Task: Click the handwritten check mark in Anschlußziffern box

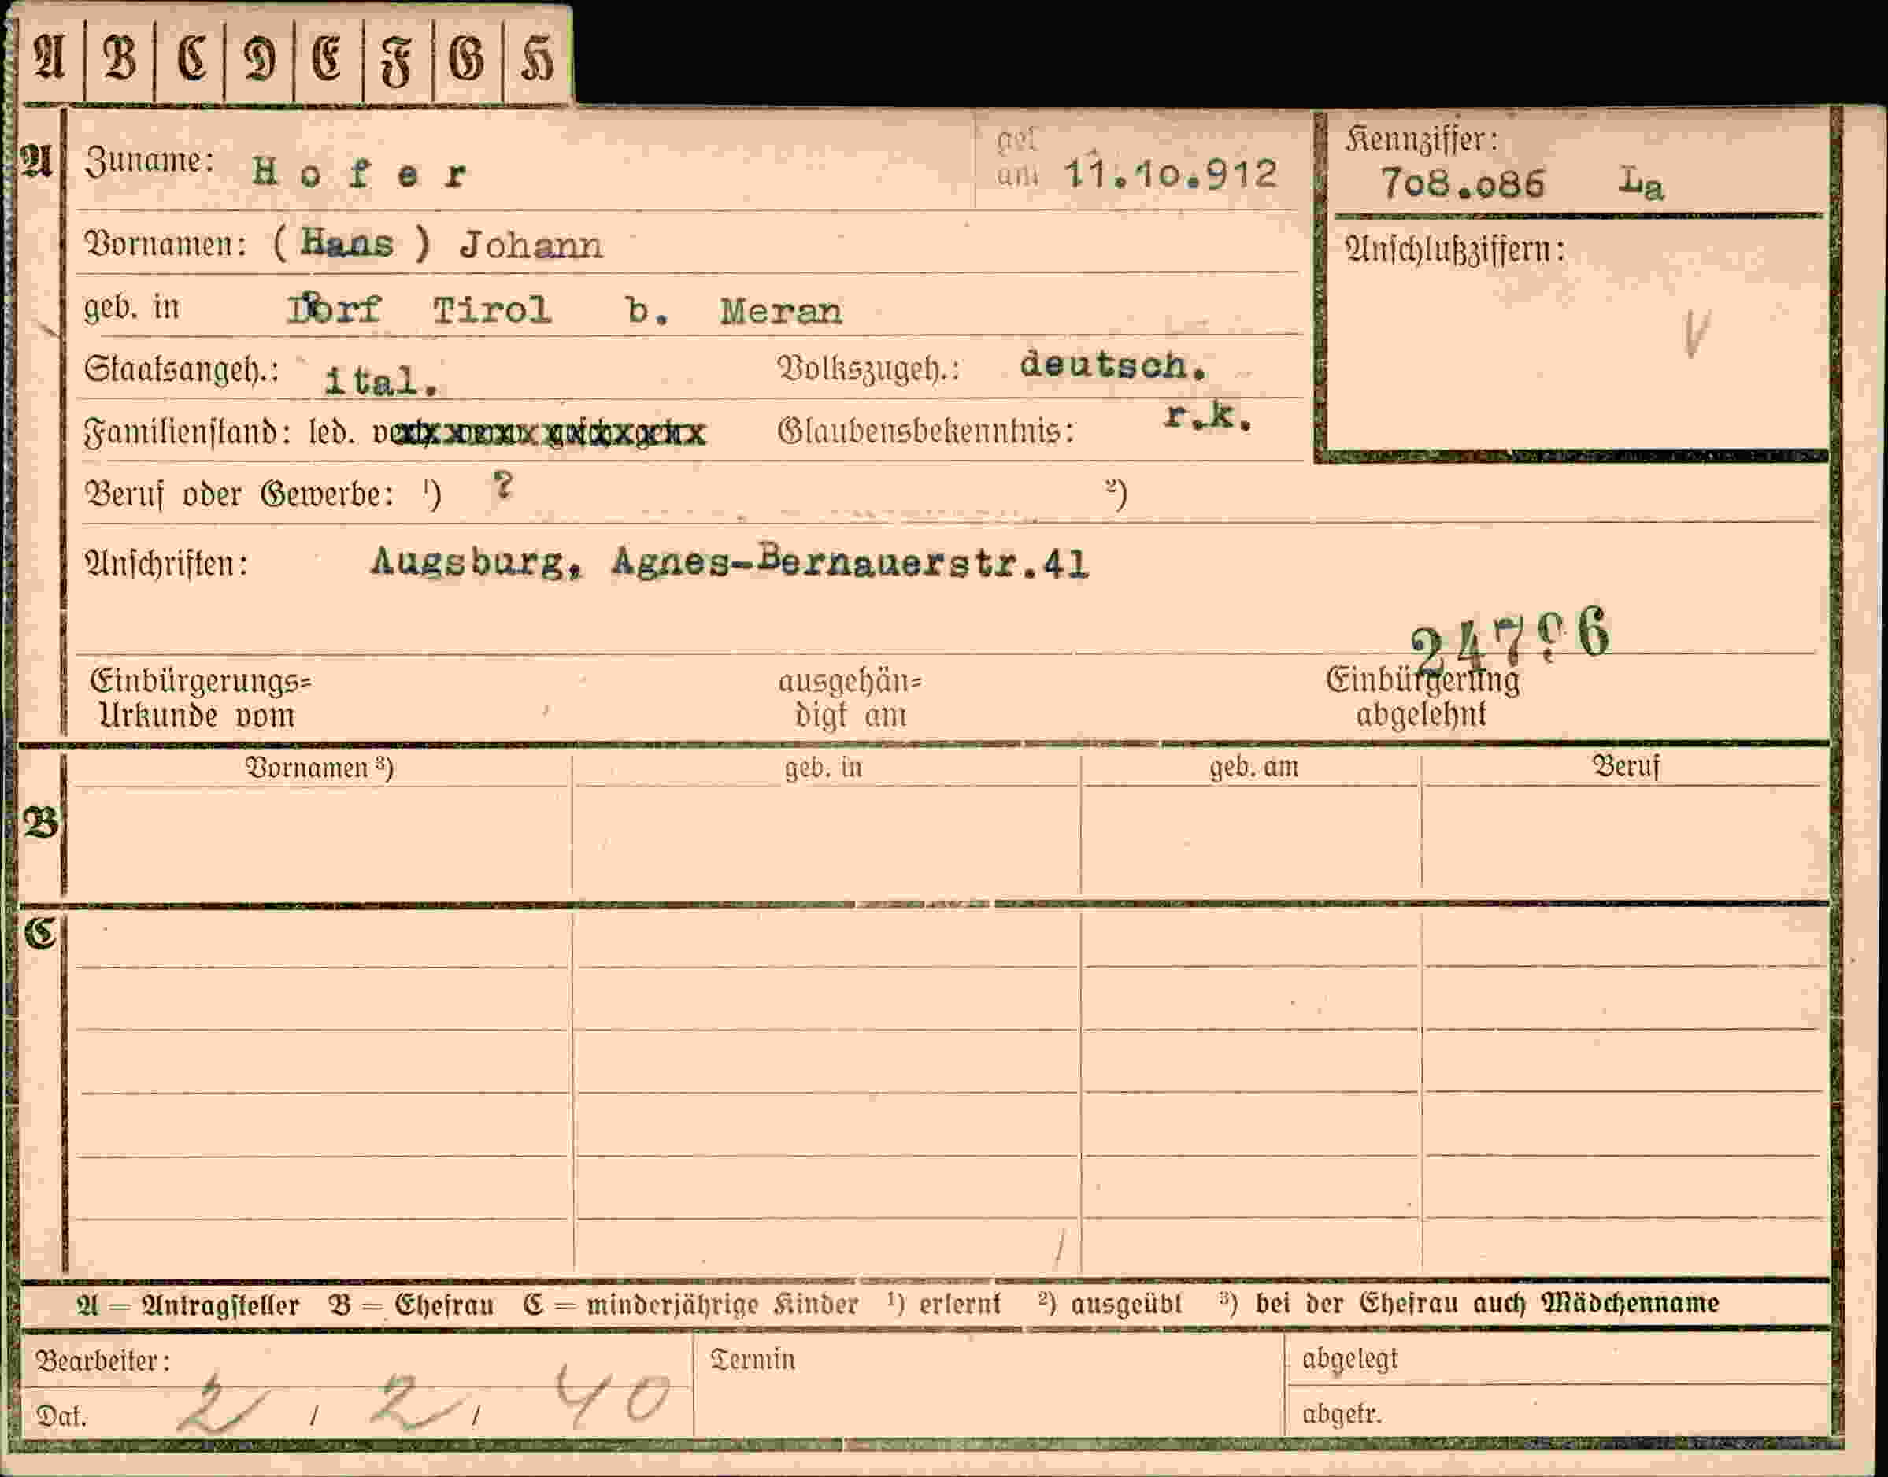Action: [1697, 334]
